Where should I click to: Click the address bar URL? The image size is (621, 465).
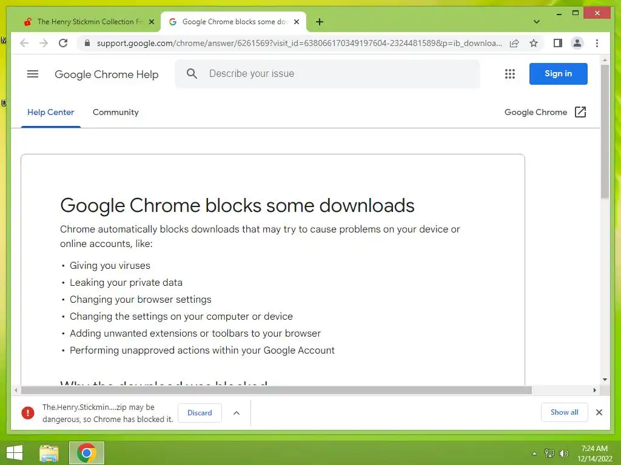299,43
